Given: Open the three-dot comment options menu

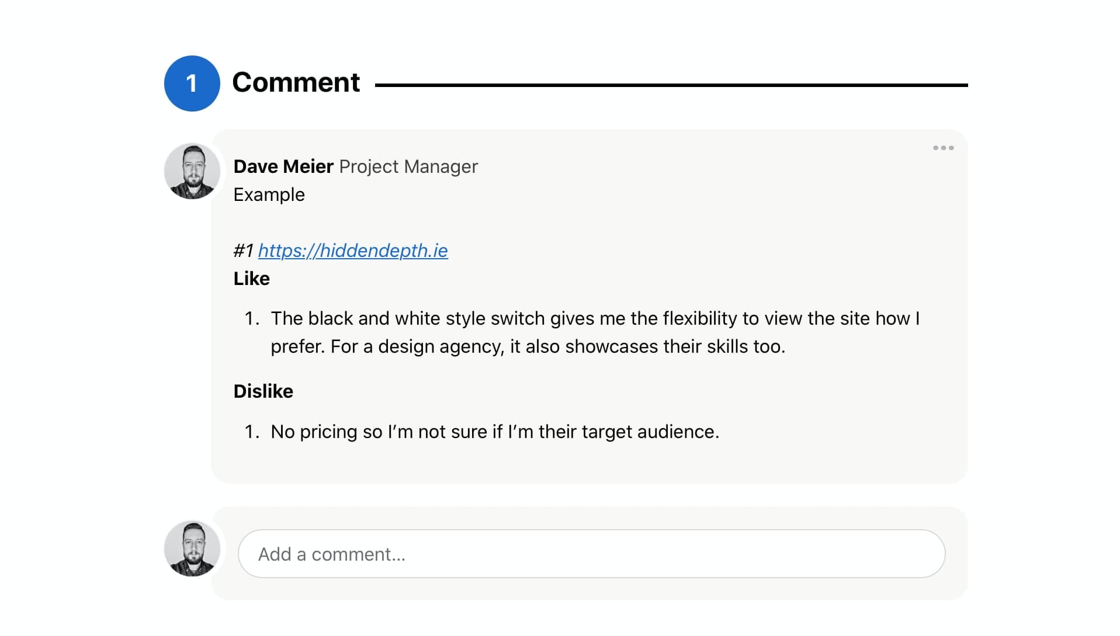Looking at the screenshot, I should point(943,148).
